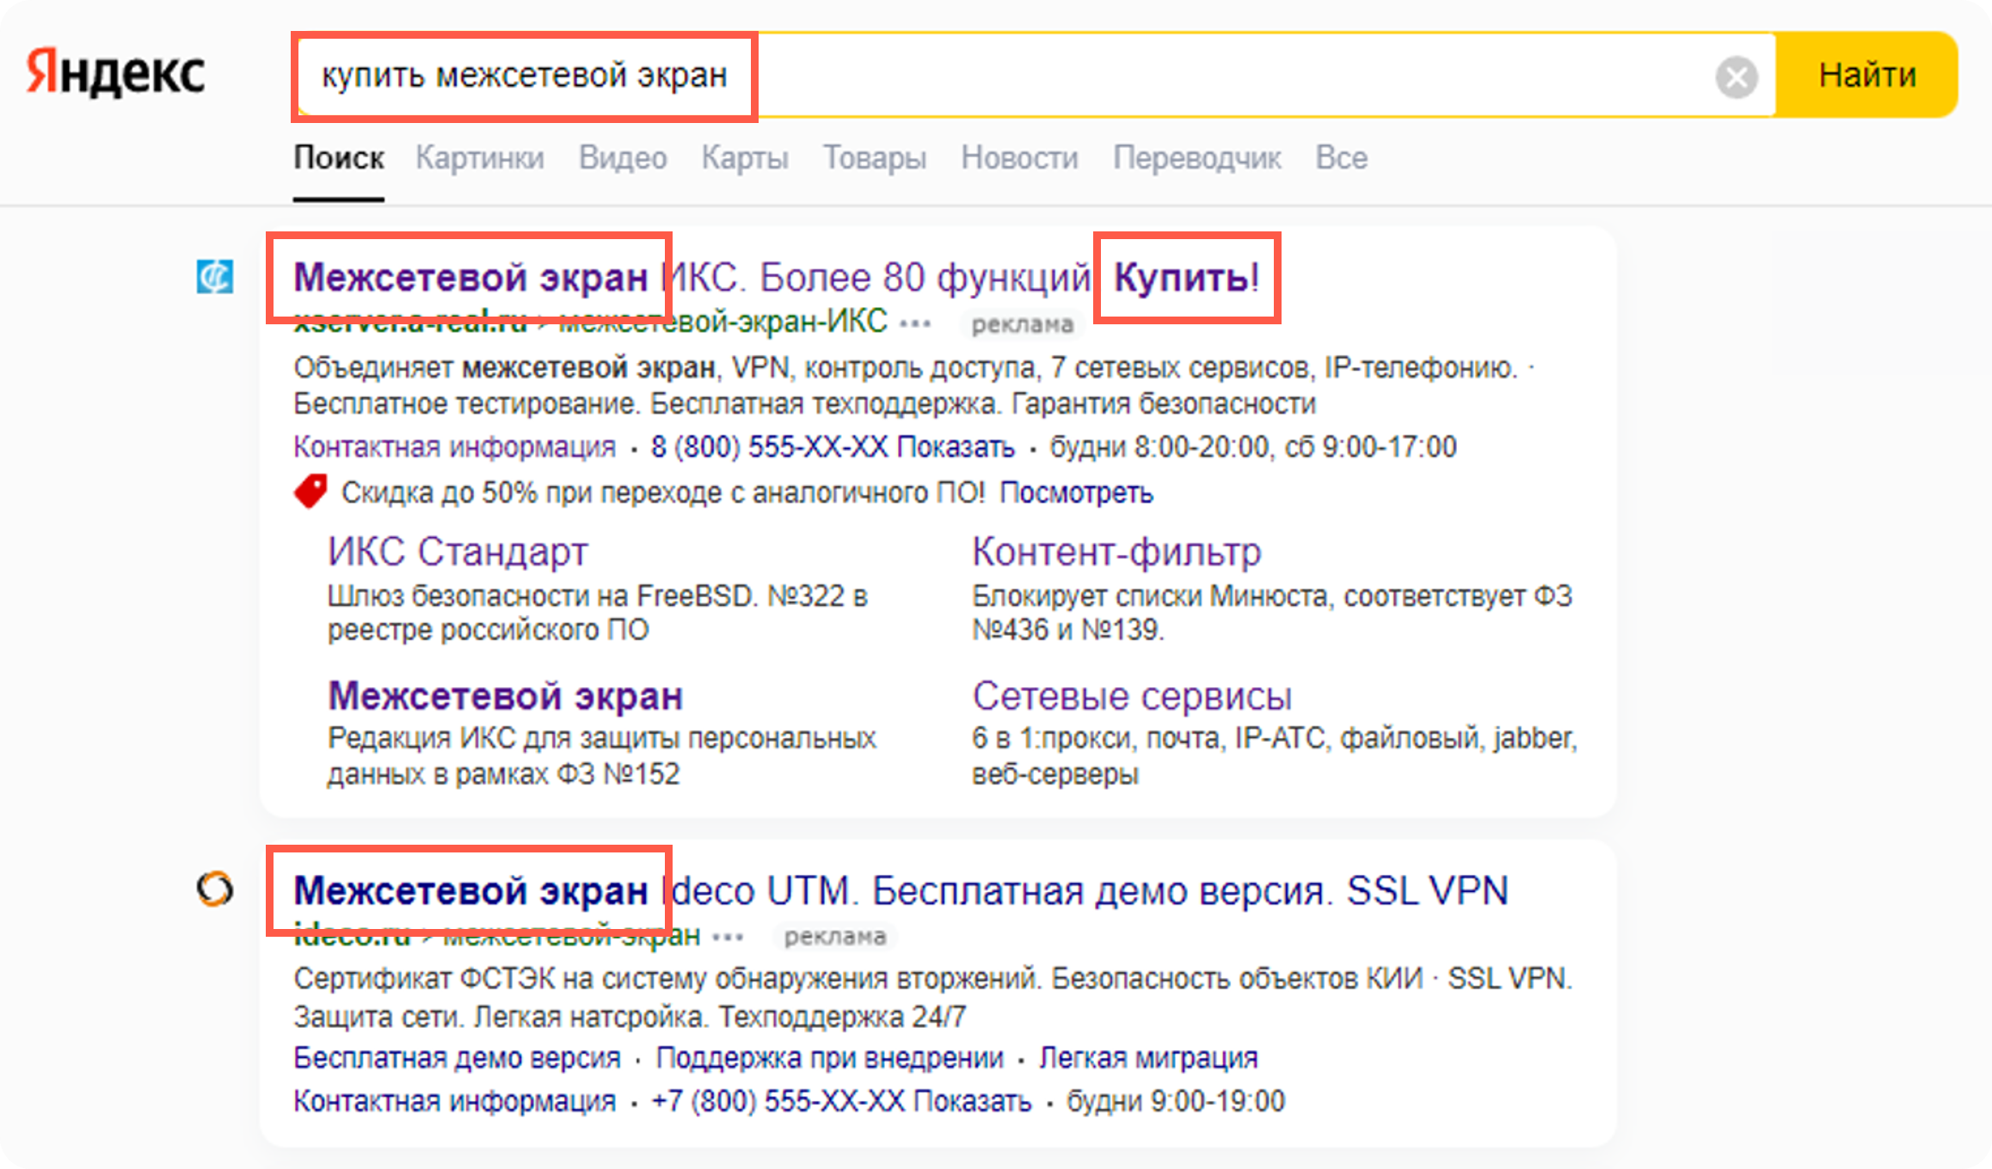
Task: Open Межсетевой экран sitelink below ИКС Стандарт
Action: pos(505,696)
